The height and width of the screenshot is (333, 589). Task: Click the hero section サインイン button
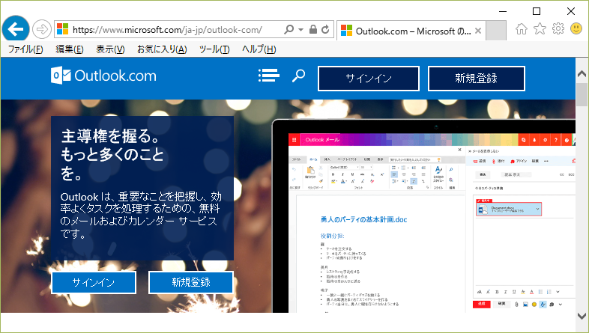(94, 282)
